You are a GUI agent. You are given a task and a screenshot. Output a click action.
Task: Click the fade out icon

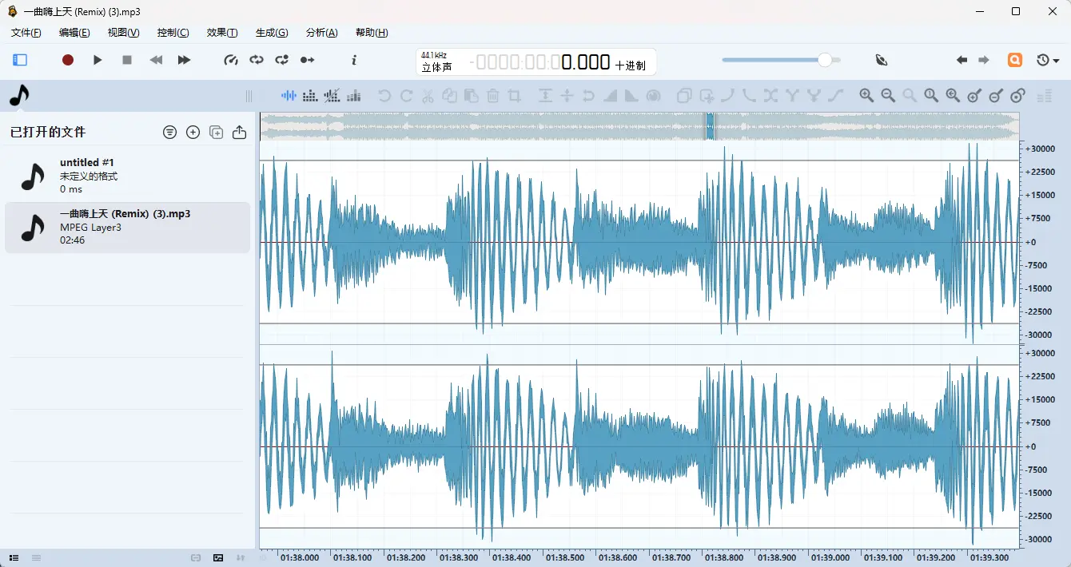point(631,96)
